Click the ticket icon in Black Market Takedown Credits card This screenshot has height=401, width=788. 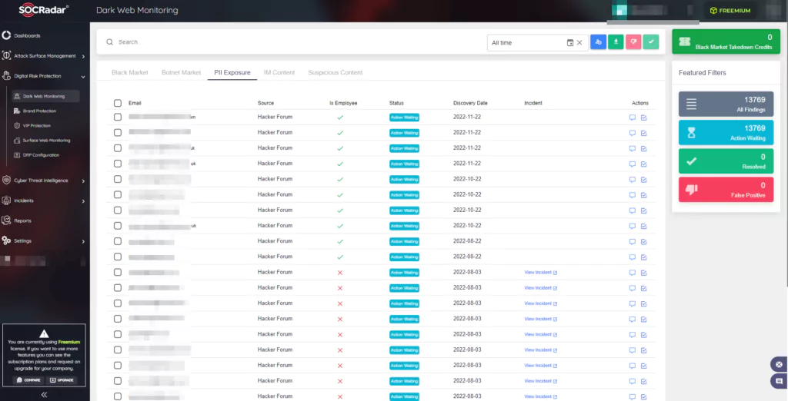[x=686, y=41]
